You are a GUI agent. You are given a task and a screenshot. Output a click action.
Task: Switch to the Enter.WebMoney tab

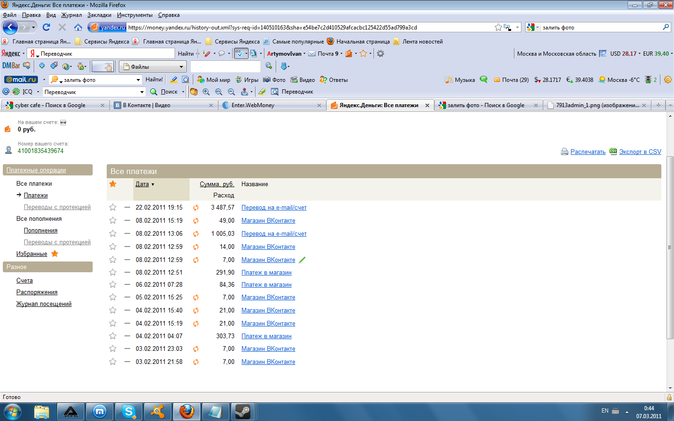272,105
